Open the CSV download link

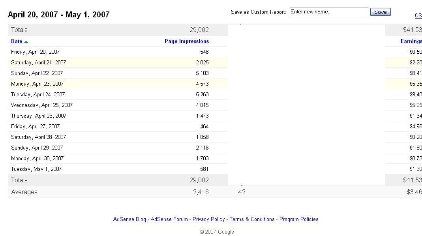tap(418, 16)
